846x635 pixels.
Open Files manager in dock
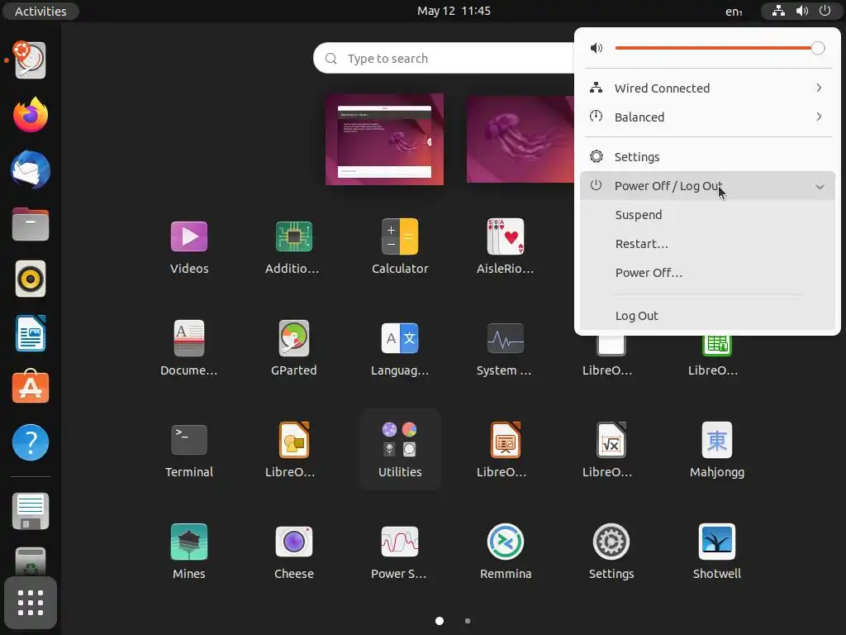pyautogui.click(x=31, y=224)
